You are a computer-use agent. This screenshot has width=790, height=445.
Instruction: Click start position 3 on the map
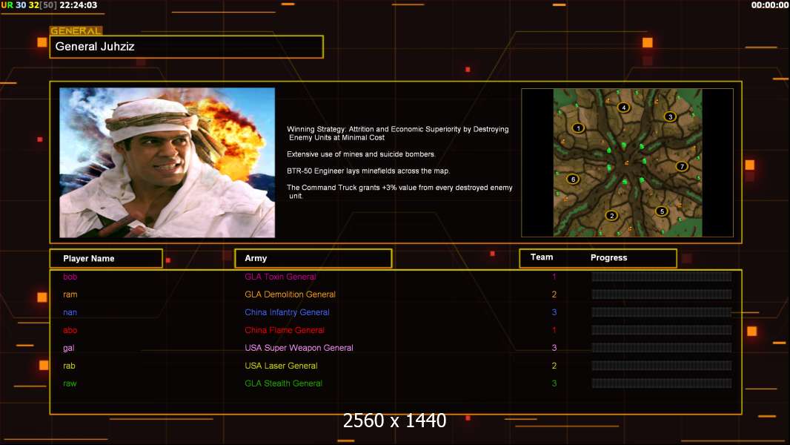click(x=670, y=117)
